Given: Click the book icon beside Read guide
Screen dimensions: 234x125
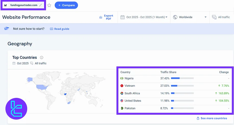Looking at the screenshot, I should (x=51, y=29).
